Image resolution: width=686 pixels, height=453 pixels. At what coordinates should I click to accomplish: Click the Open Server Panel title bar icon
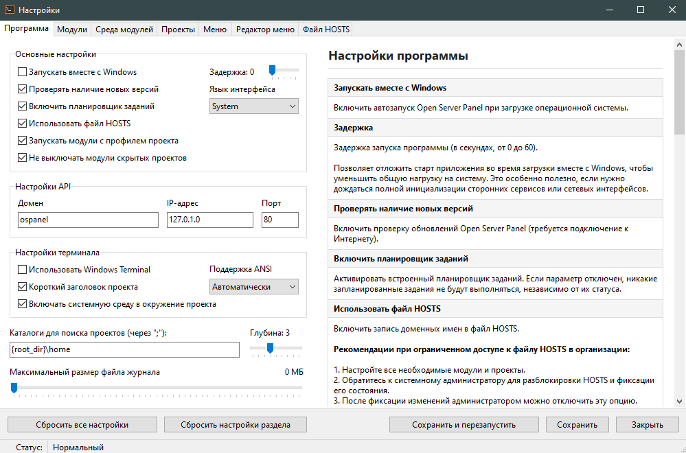click(x=11, y=10)
